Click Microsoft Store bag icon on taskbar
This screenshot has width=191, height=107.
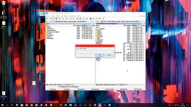click(22, 105)
